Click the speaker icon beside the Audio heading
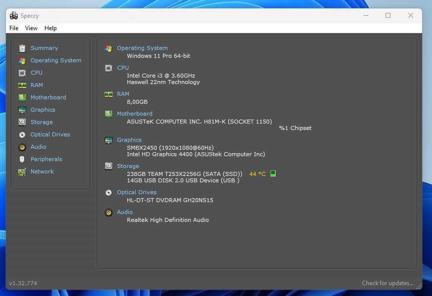Viewport: 432px width, 296px height. tap(109, 212)
